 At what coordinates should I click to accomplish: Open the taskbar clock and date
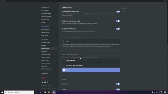[160, 92]
